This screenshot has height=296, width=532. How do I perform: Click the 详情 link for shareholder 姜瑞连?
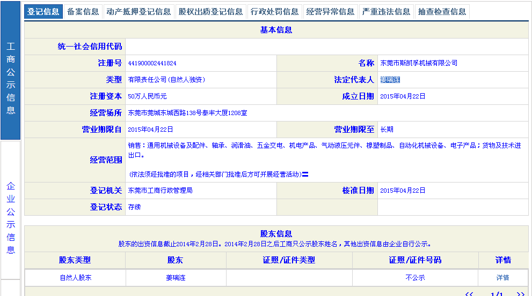coord(502,278)
